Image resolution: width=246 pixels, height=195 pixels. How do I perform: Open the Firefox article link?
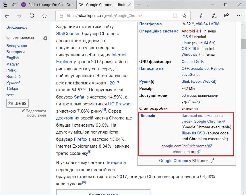(81, 139)
